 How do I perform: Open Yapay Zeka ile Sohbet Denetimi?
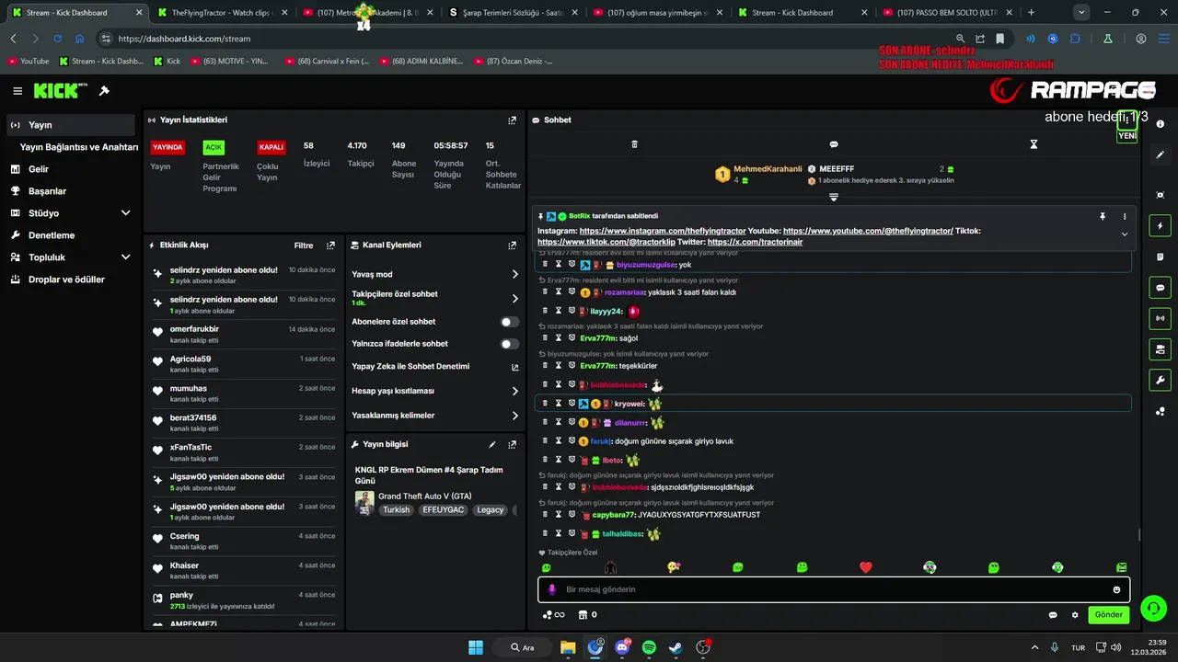point(435,367)
